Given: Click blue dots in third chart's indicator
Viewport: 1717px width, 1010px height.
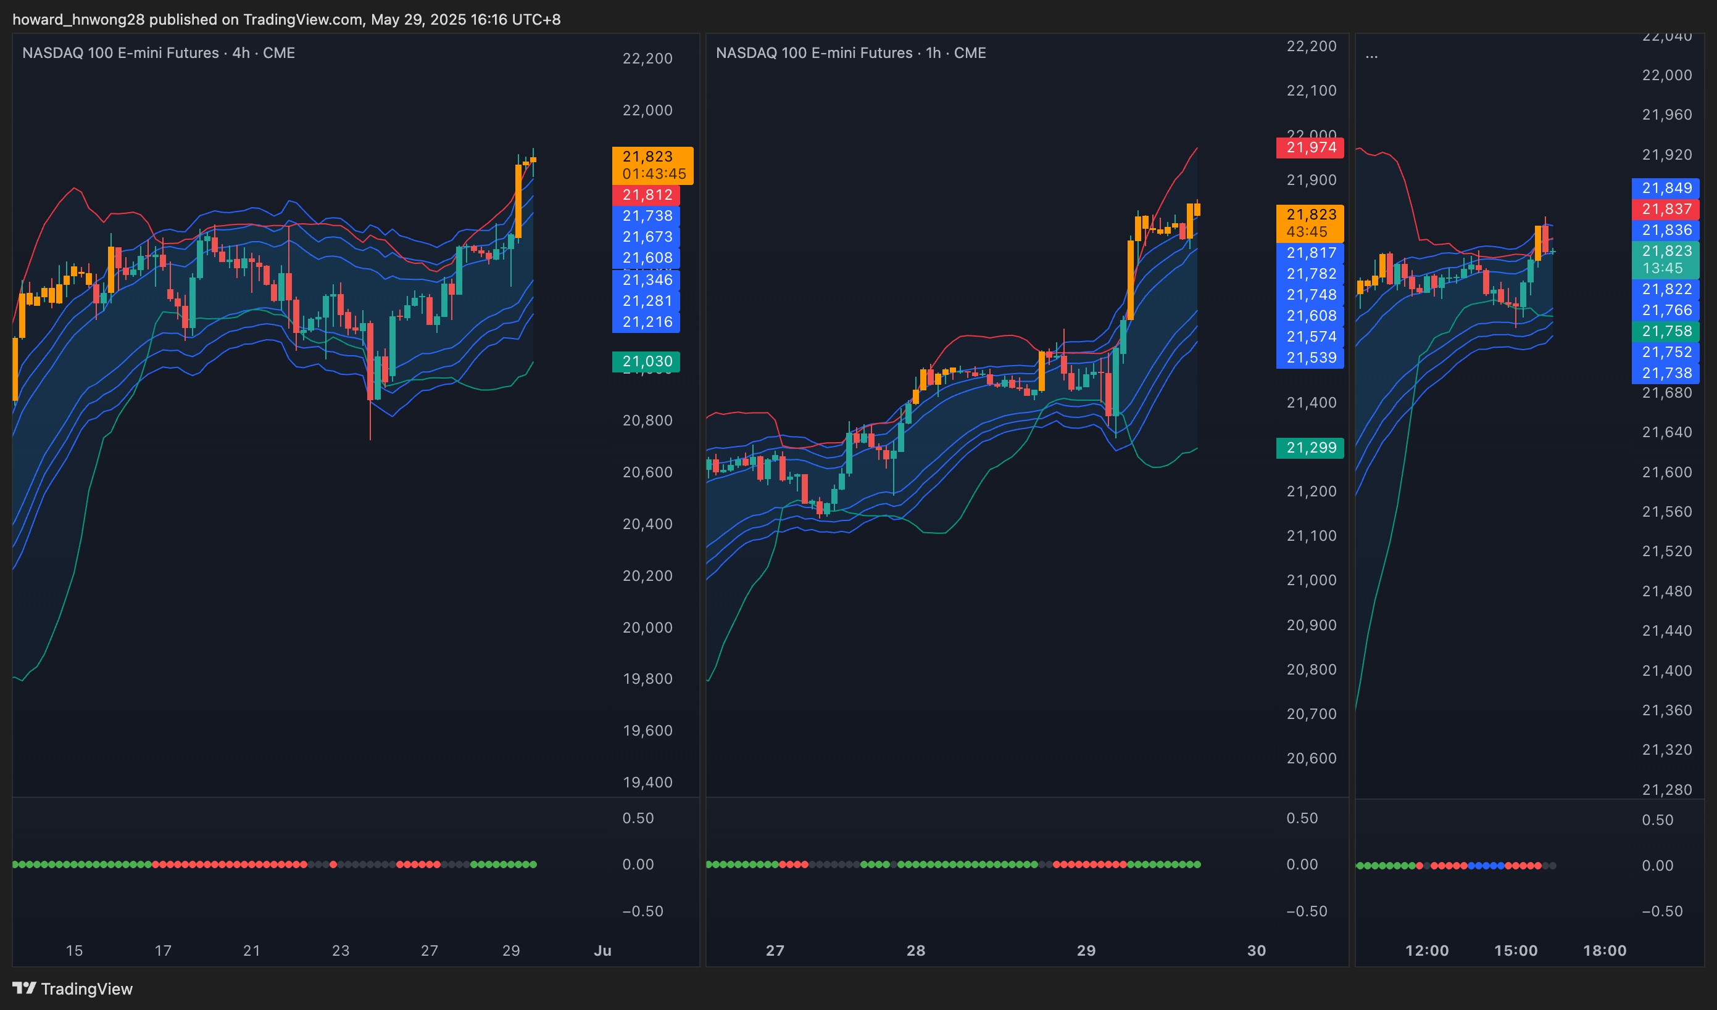Looking at the screenshot, I should click(1486, 866).
